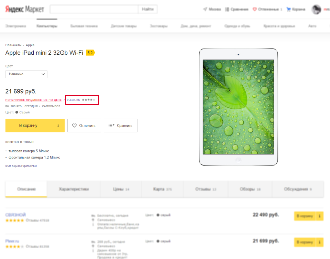Open the Красота и здоровье category
Screen dimensions: 330x259
[279, 26]
